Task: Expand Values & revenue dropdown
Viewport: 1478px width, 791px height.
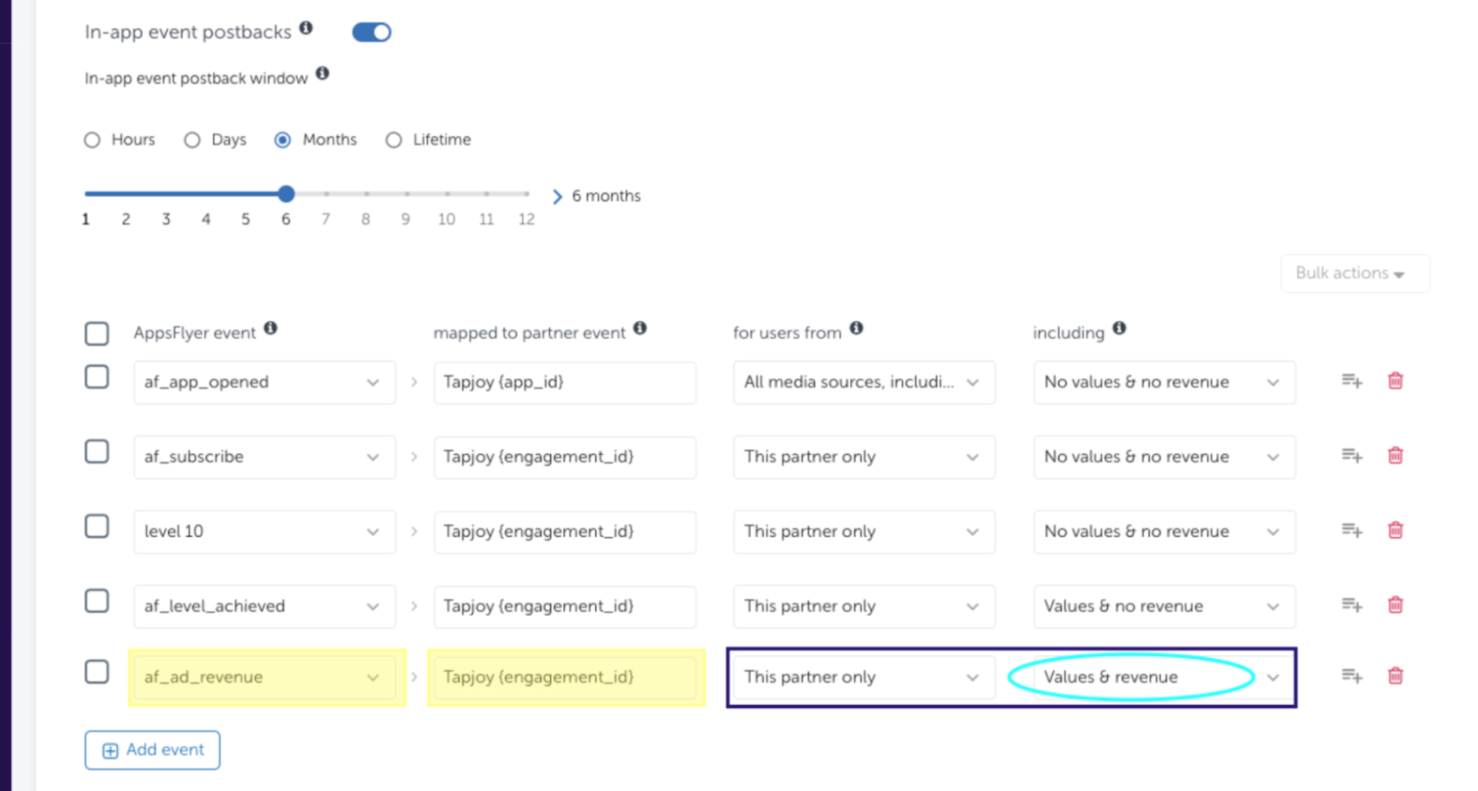Action: [x=1164, y=677]
